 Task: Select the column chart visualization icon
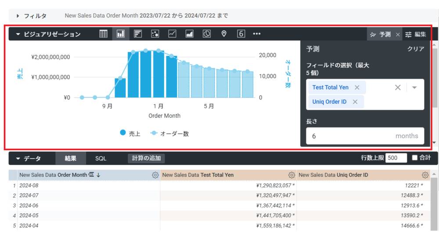(x=120, y=34)
